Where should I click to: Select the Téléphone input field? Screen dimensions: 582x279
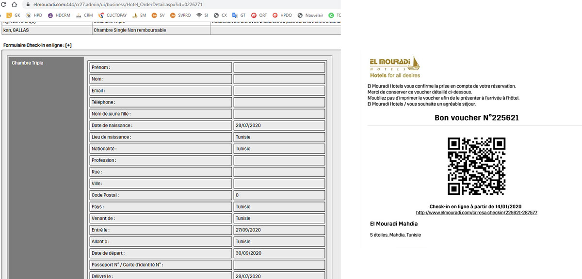click(x=279, y=102)
